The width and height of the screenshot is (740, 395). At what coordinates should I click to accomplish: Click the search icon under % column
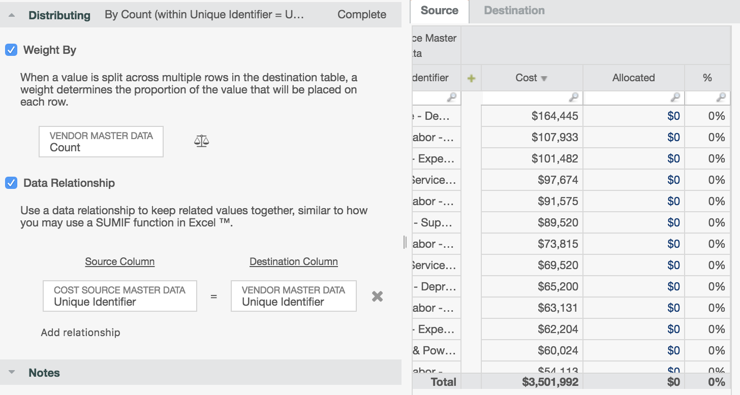click(x=721, y=97)
